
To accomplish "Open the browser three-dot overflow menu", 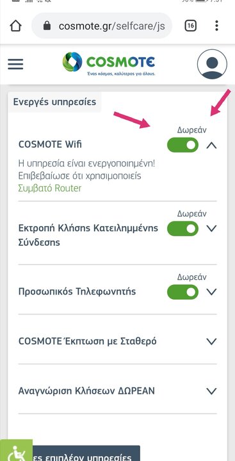I will (217, 26).
